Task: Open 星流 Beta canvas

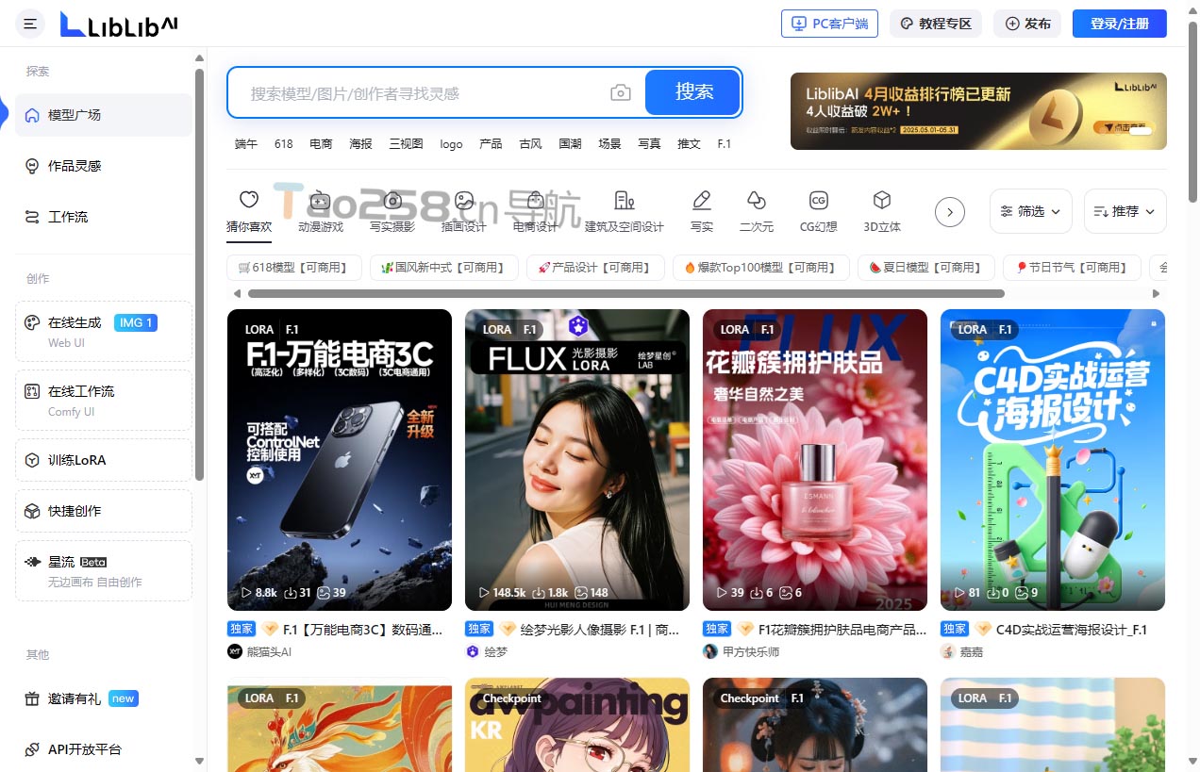Action: pyautogui.click(x=104, y=570)
